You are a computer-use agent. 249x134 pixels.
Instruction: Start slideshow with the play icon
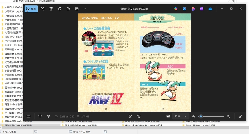click(77, 9)
